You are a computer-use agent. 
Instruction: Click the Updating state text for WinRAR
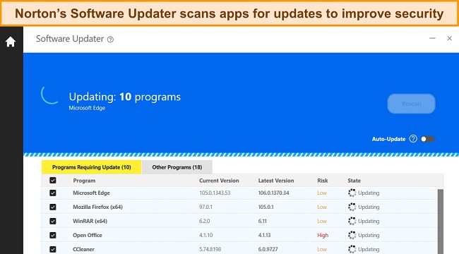pyautogui.click(x=369, y=221)
